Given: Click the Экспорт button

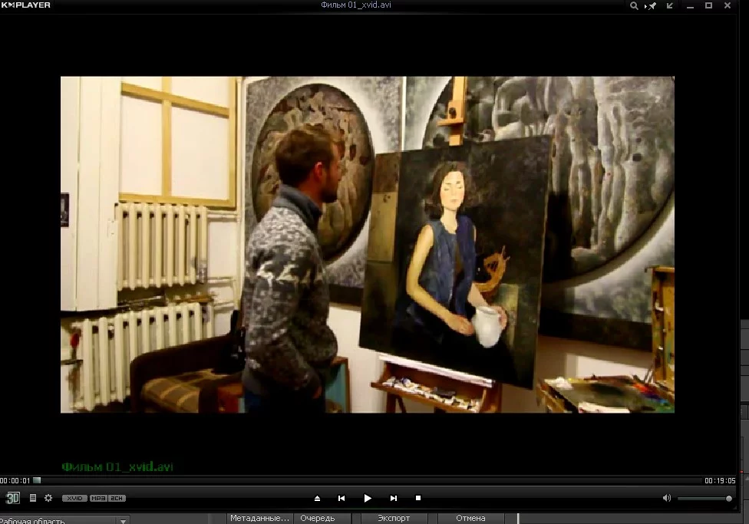Looking at the screenshot, I should pos(394,519).
